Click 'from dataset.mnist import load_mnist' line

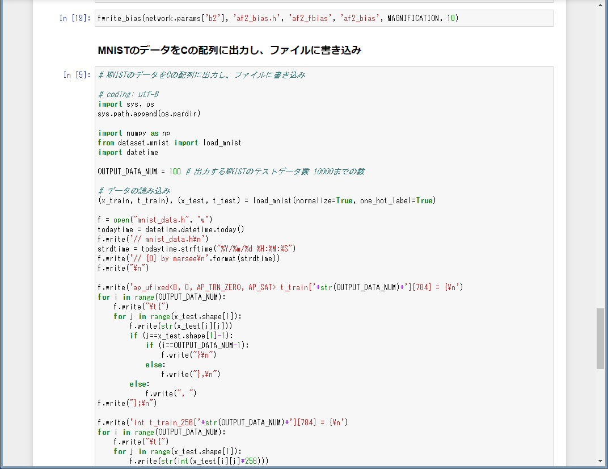pos(170,143)
